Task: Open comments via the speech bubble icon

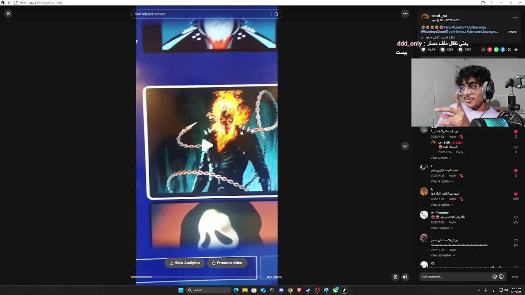Action: point(442,50)
